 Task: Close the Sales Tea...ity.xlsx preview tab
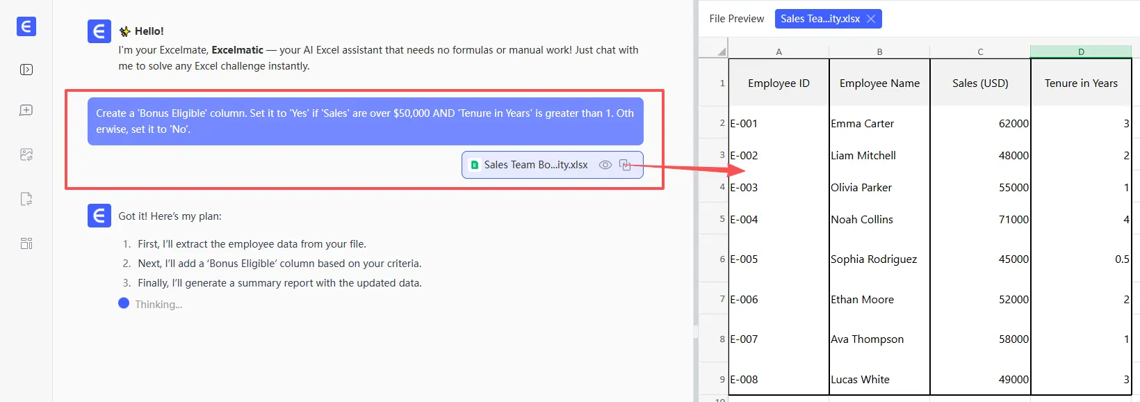point(871,19)
